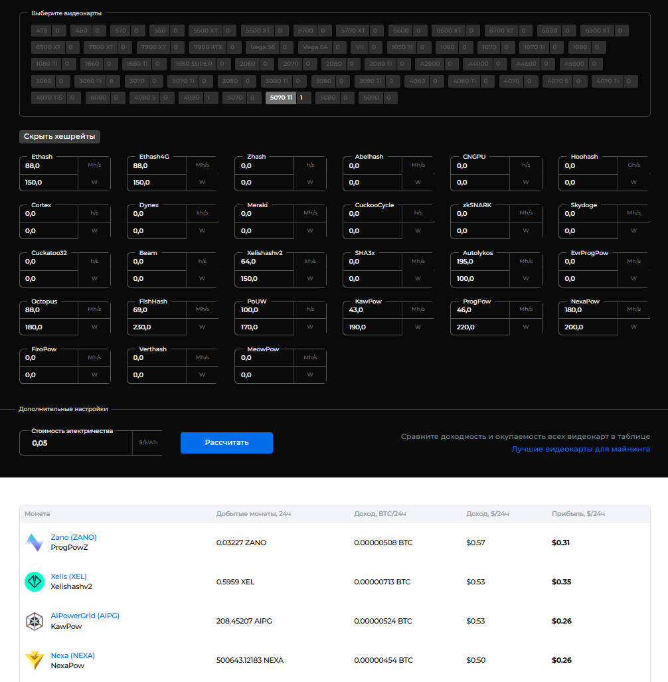This screenshot has width=668, height=682.
Task: Click the Стоимость электричества input field
Action: [x=76, y=443]
